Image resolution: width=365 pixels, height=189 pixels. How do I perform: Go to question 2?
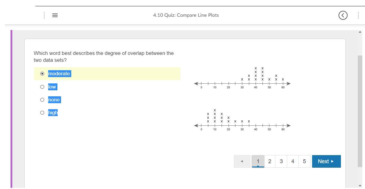pos(270,161)
